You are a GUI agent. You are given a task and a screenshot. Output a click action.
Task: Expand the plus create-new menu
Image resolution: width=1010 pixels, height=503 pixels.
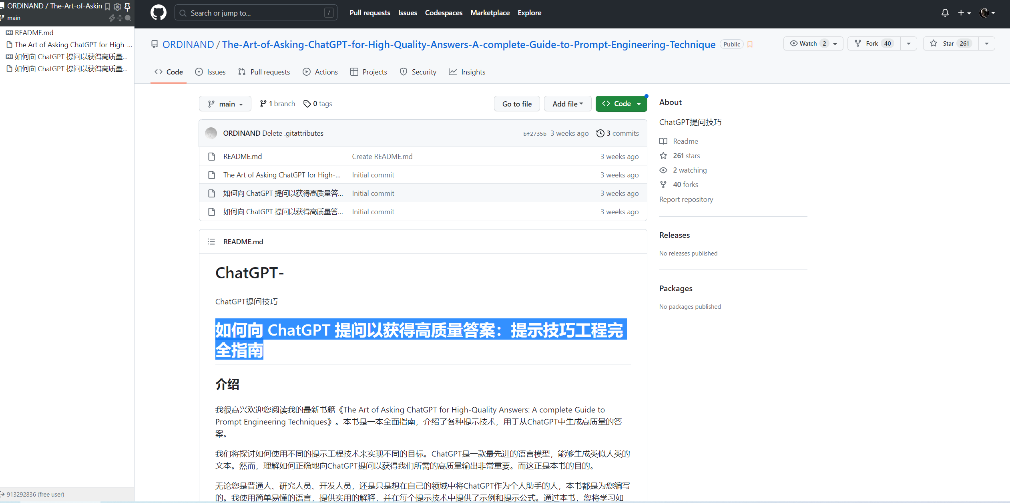coord(964,13)
